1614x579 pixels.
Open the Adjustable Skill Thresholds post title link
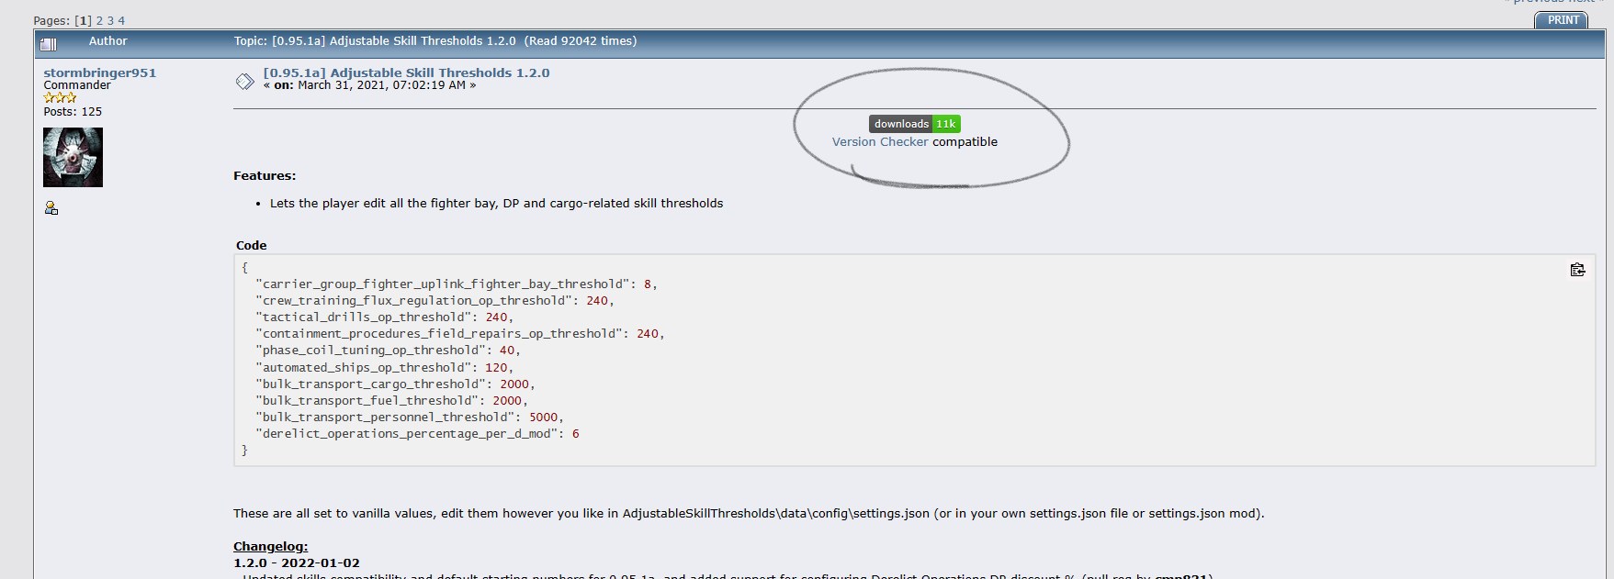pyautogui.click(x=406, y=72)
